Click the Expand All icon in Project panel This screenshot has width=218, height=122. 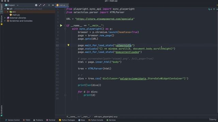[40, 5]
